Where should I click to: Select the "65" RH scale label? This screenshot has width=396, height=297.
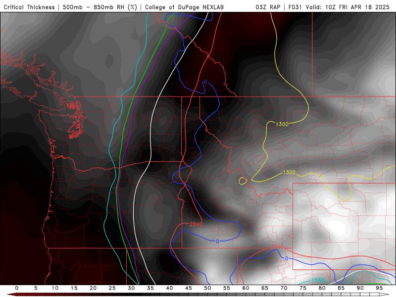point(265,288)
